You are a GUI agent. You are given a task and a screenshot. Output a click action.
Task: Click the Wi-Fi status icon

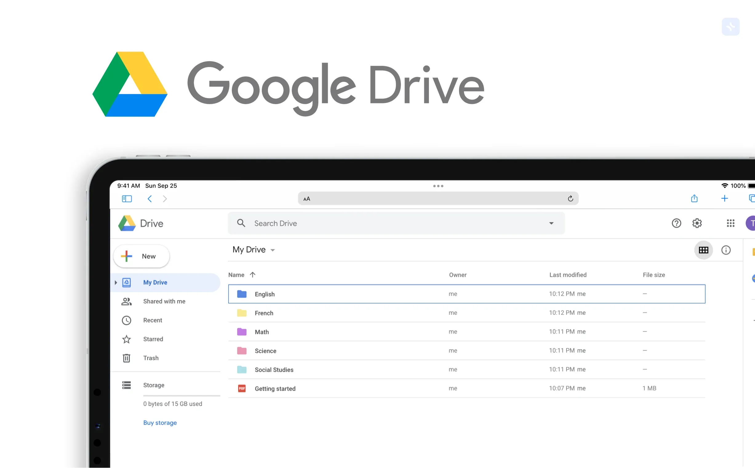(724, 185)
